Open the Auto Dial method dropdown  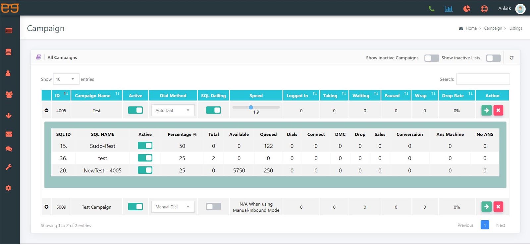click(173, 110)
